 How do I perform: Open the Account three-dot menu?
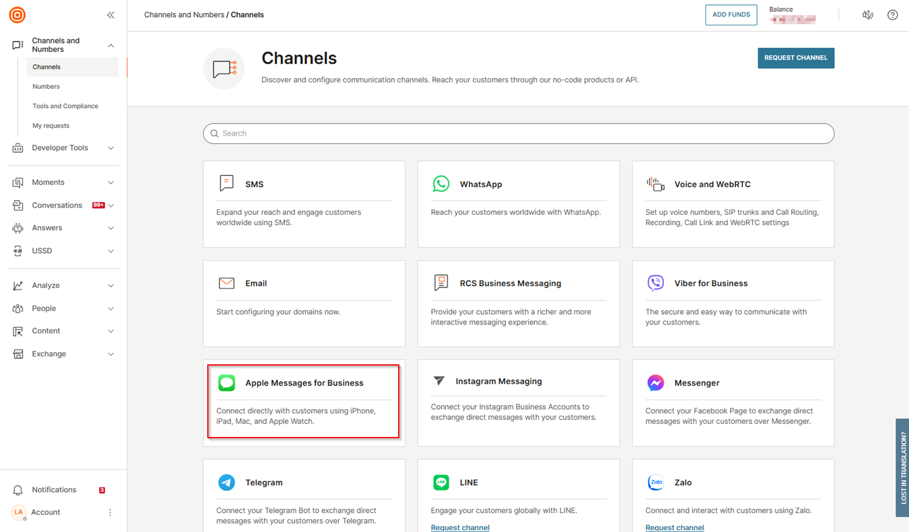point(110,513)
